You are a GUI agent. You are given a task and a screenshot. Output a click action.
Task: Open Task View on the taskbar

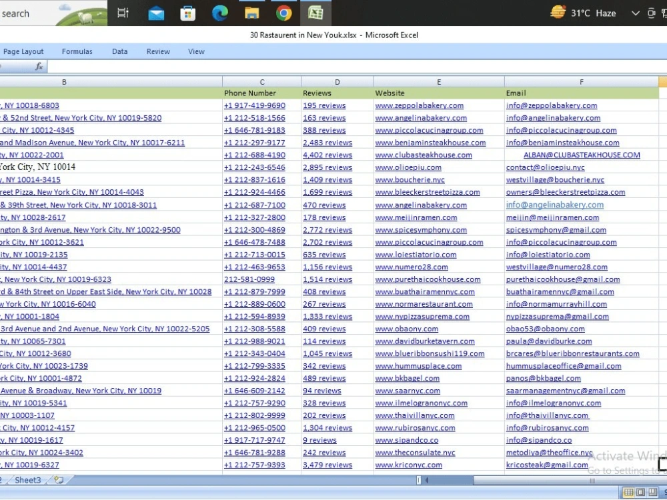click(123, 13)
